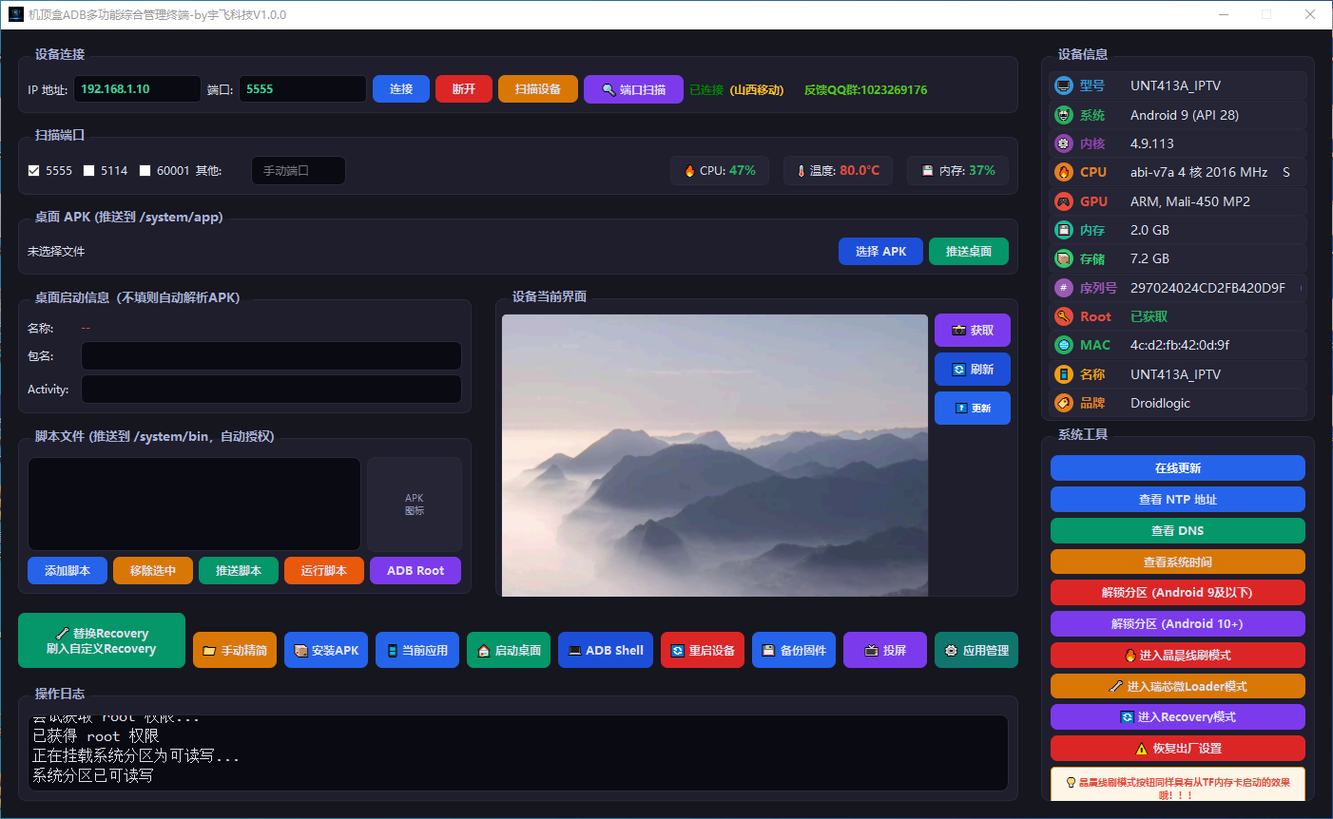Click 进入Recovery模式 button
This screenshot has width=1333, height=819.
tap(1178, 717)
